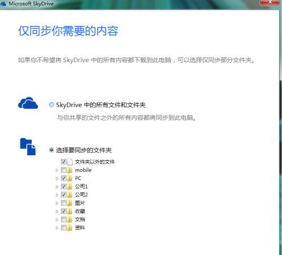Expand the 收藏 folder tree arrow
Image resolution: width=282 pixels, height=255 pixels.
[57, 212]
